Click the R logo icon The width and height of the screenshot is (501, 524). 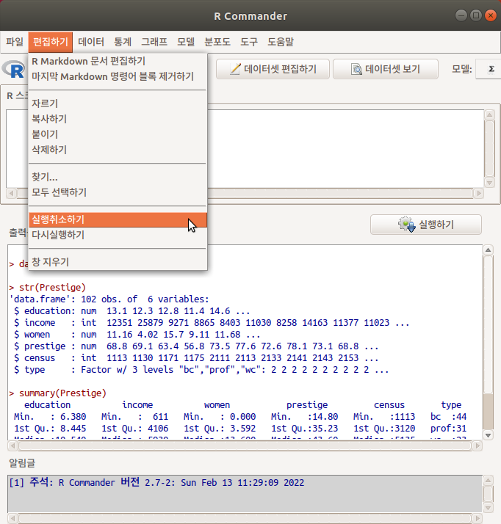(13, 69)
